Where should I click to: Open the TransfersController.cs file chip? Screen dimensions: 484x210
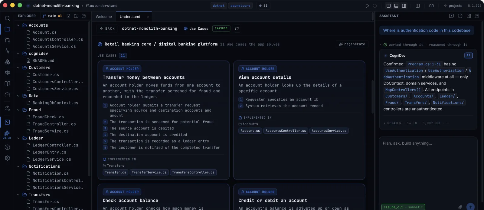193,172
